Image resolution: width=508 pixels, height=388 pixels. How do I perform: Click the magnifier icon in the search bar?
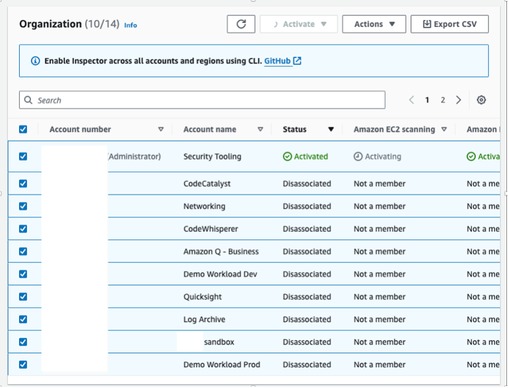28,99
